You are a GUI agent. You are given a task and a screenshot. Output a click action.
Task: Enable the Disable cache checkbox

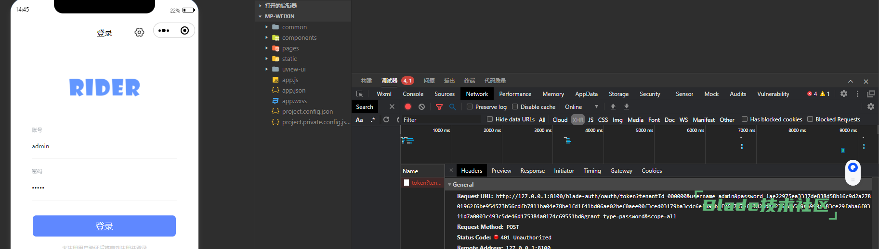pos(515,107)
